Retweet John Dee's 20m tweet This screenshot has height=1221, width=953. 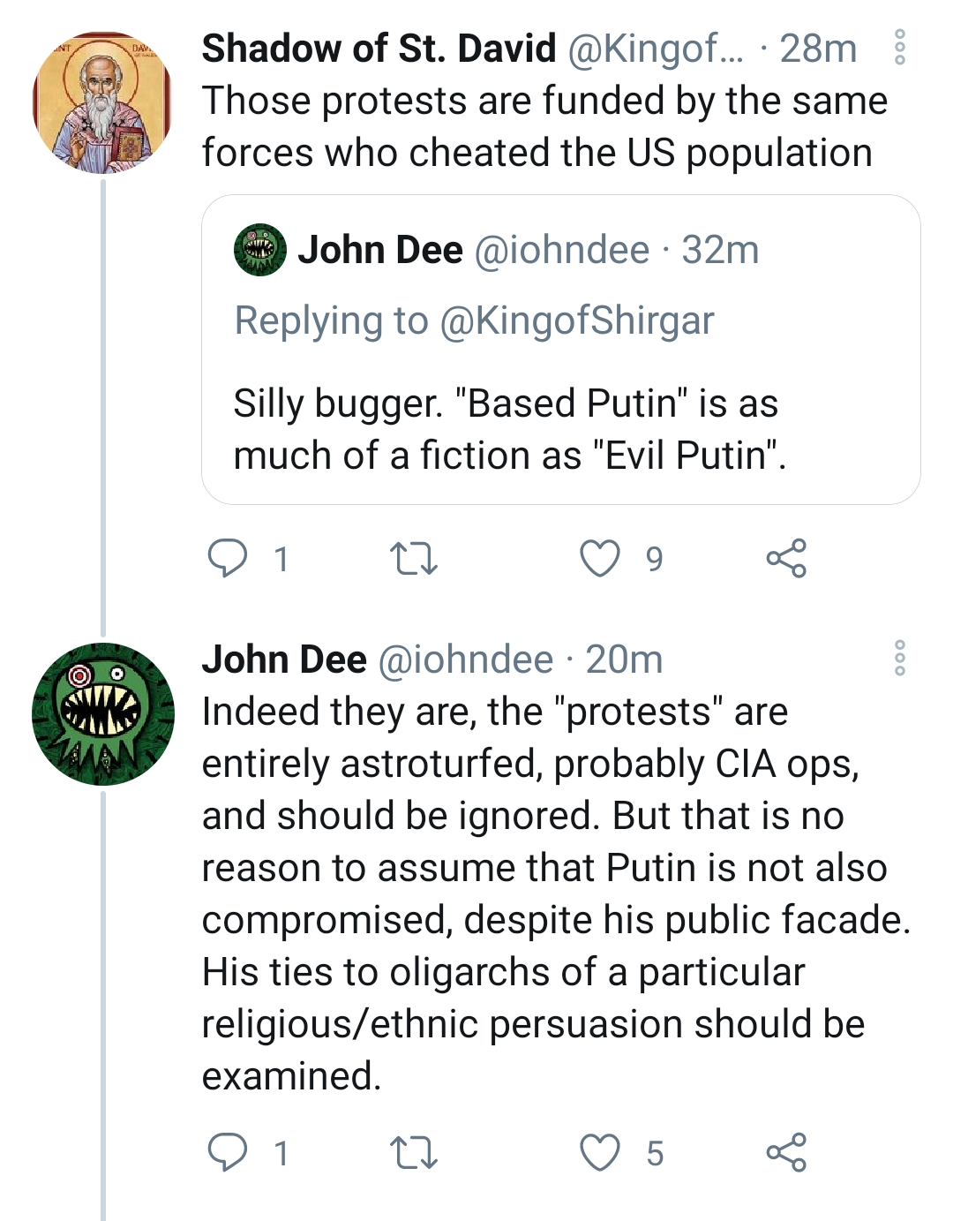(x=413, y=1153)
